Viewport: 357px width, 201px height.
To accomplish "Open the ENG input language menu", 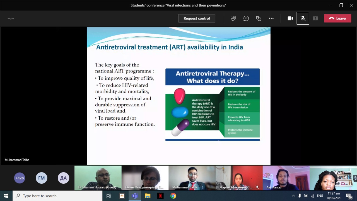I will coord(320,196).
